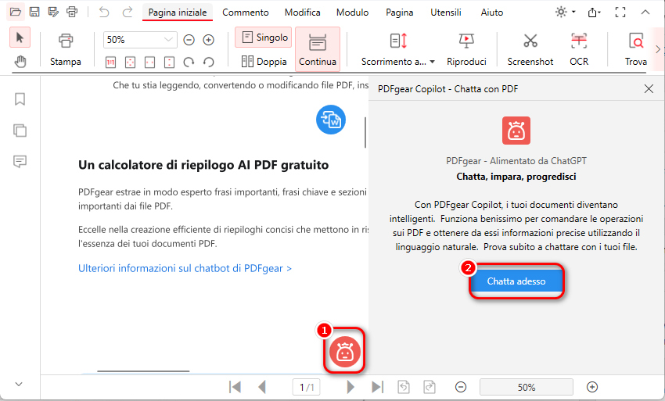Screen dimensions: 665x401
Task: Toggle Doppia double page view
Action: (264, 62)
